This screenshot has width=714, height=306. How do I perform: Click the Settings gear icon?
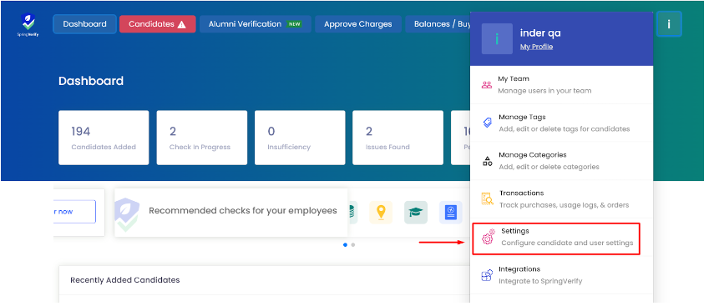click(489, 238)
